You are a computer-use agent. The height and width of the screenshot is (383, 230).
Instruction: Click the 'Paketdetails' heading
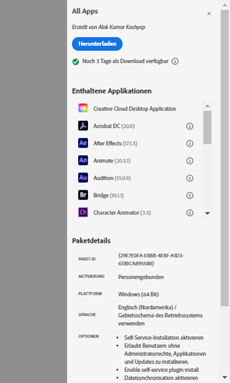pyautogui.click(x=91, y=241)
